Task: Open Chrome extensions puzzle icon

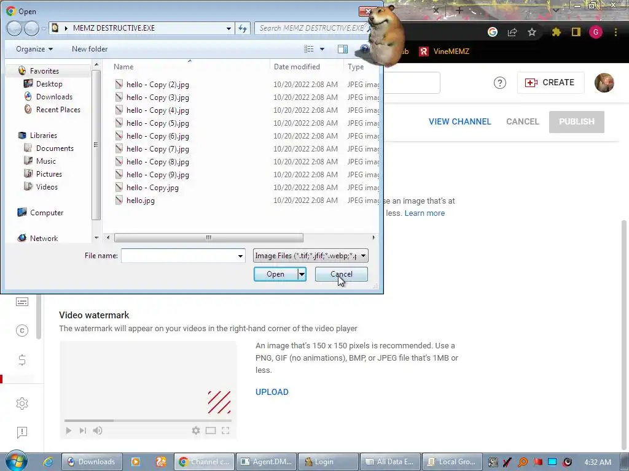Action: click(x=556, y=32)
